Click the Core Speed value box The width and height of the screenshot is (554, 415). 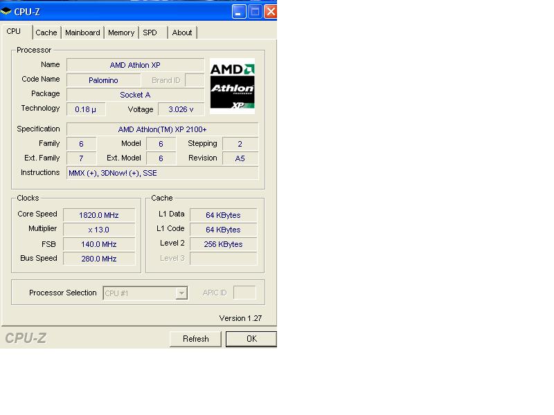[x=99, y=215]
